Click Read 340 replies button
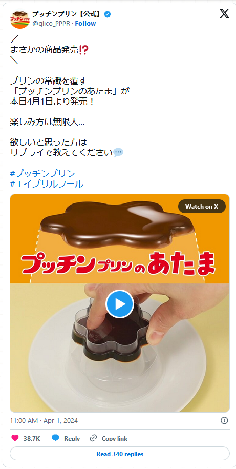 click(120, 454)
